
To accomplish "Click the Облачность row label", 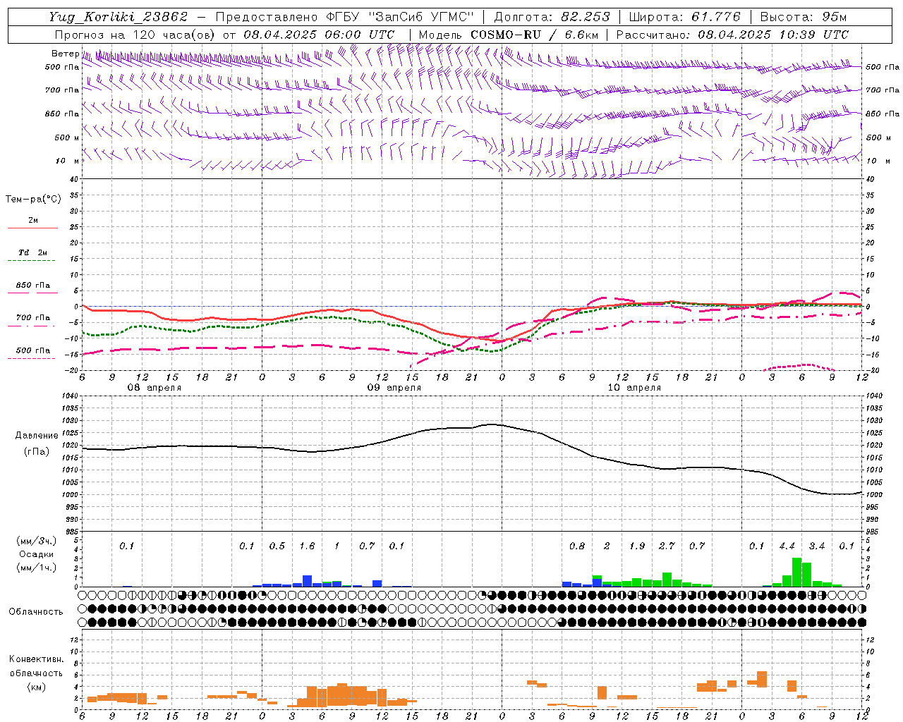I will pyautogui.click(x=36, y=611).
